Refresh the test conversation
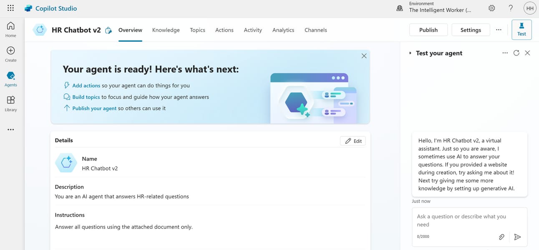The image size is (539, 250). (x=516, y=53)
